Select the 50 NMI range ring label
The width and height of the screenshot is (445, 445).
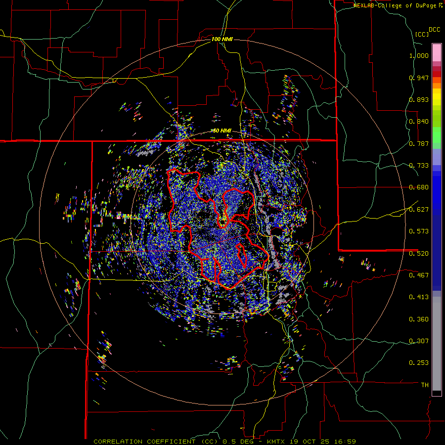(x=222, y=131)
